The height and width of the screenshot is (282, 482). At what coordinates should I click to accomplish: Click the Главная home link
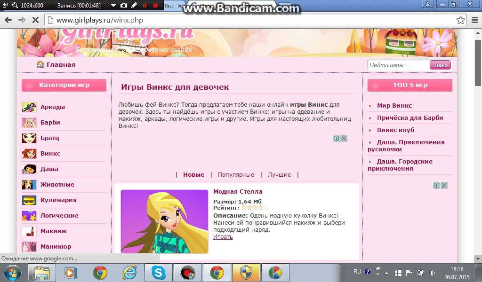pyautogui.click(x=61, y=65)
